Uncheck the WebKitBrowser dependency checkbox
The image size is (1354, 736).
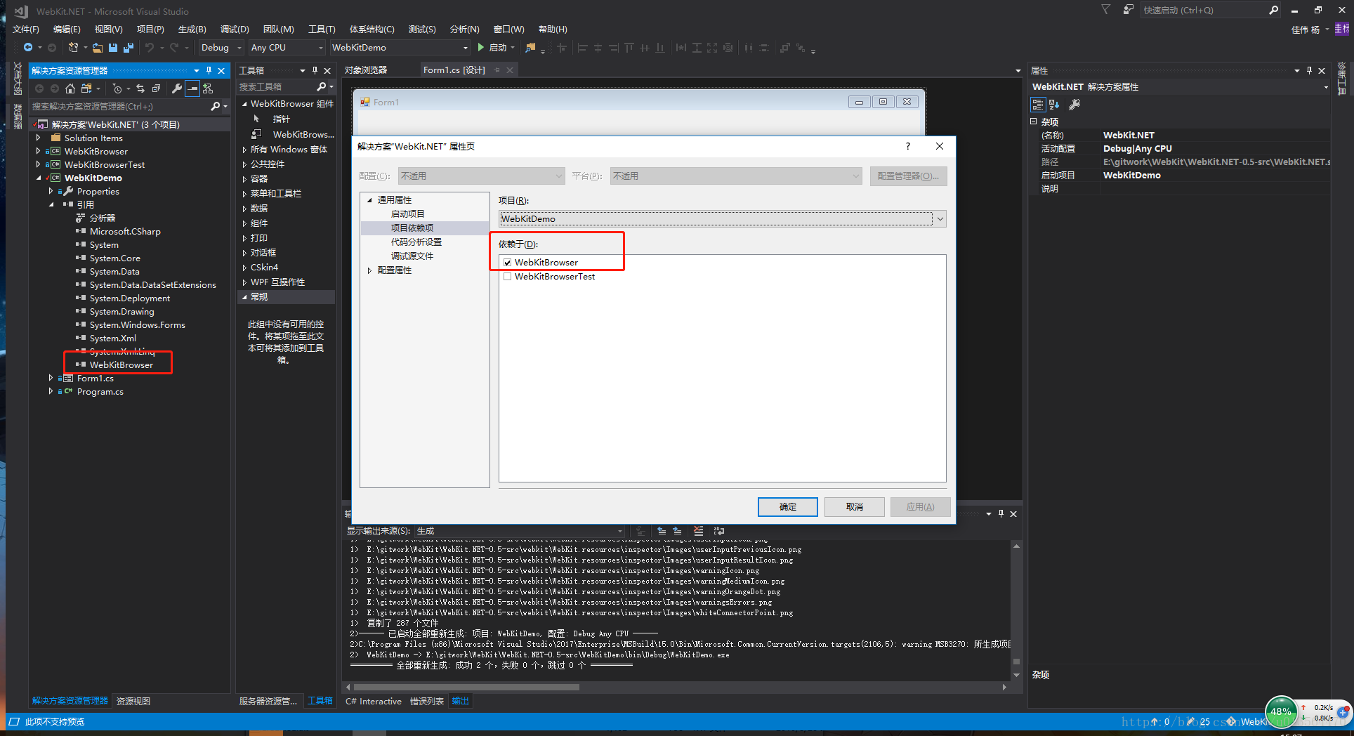tap(507, 263)
